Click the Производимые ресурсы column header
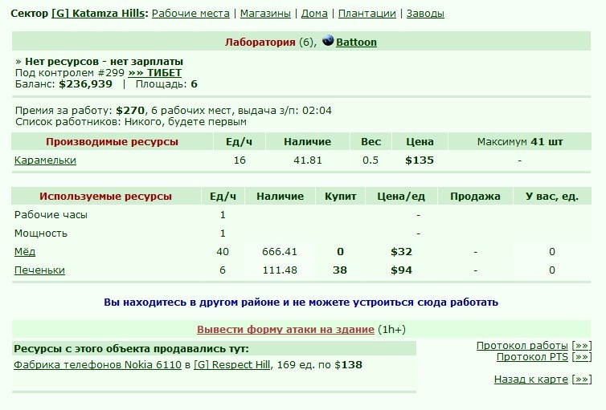 coord(112,141)
